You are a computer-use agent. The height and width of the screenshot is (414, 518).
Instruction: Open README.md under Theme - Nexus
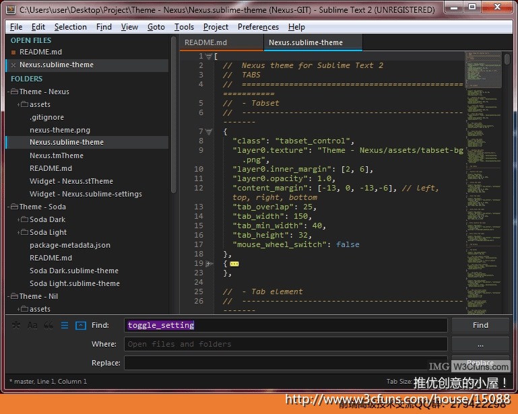click(51, 168)
